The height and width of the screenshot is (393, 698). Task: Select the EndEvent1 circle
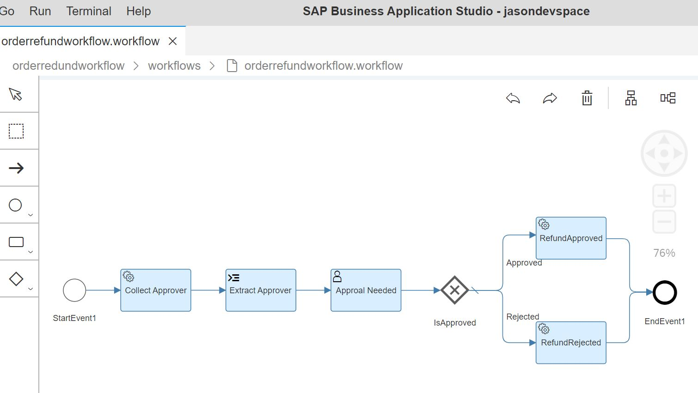coord(665,292)
